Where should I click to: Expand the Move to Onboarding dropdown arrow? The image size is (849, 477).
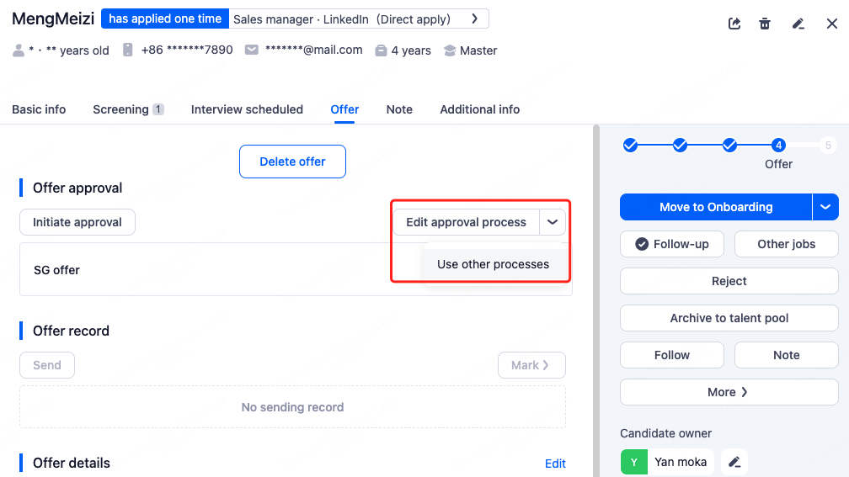coord(825,207)
